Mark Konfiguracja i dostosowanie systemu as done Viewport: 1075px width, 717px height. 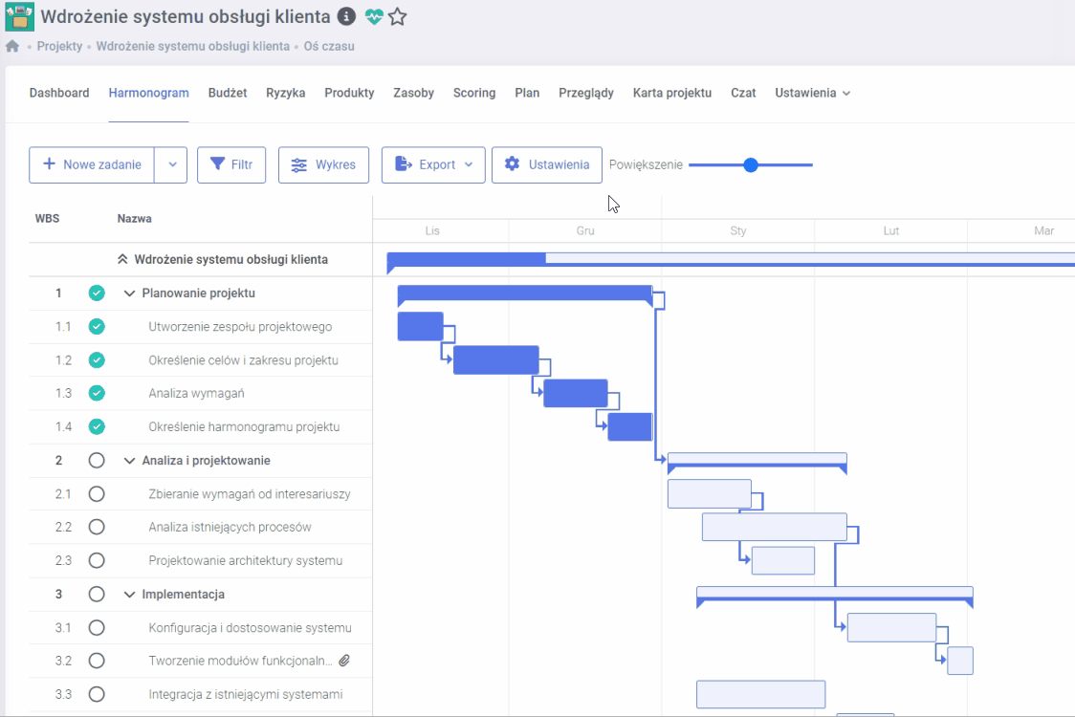[x=97, y=628]
